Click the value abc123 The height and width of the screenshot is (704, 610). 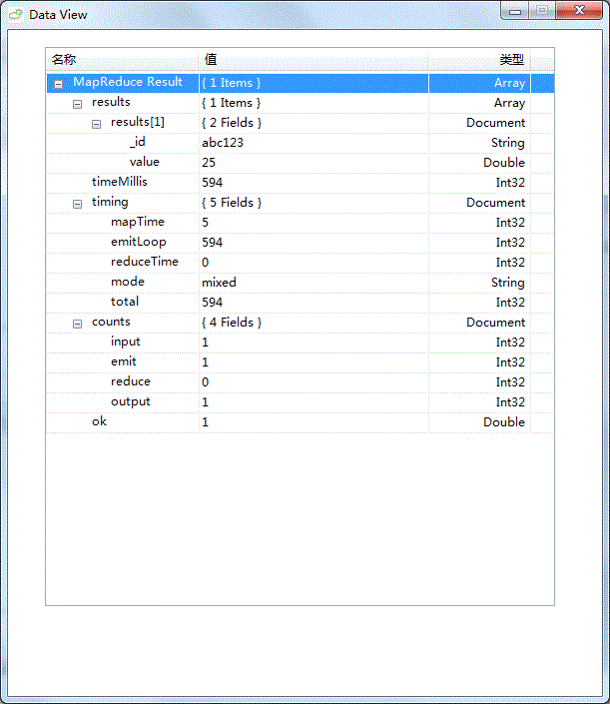coord(223,143)
